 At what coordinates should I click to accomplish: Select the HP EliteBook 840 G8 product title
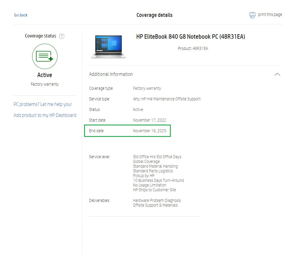(191, 37)
